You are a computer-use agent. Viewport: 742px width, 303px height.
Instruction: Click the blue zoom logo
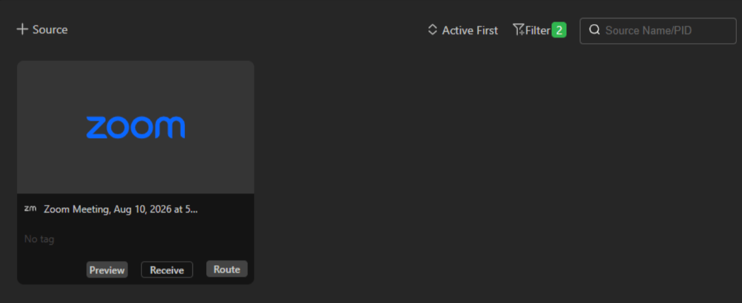(136, 127)
